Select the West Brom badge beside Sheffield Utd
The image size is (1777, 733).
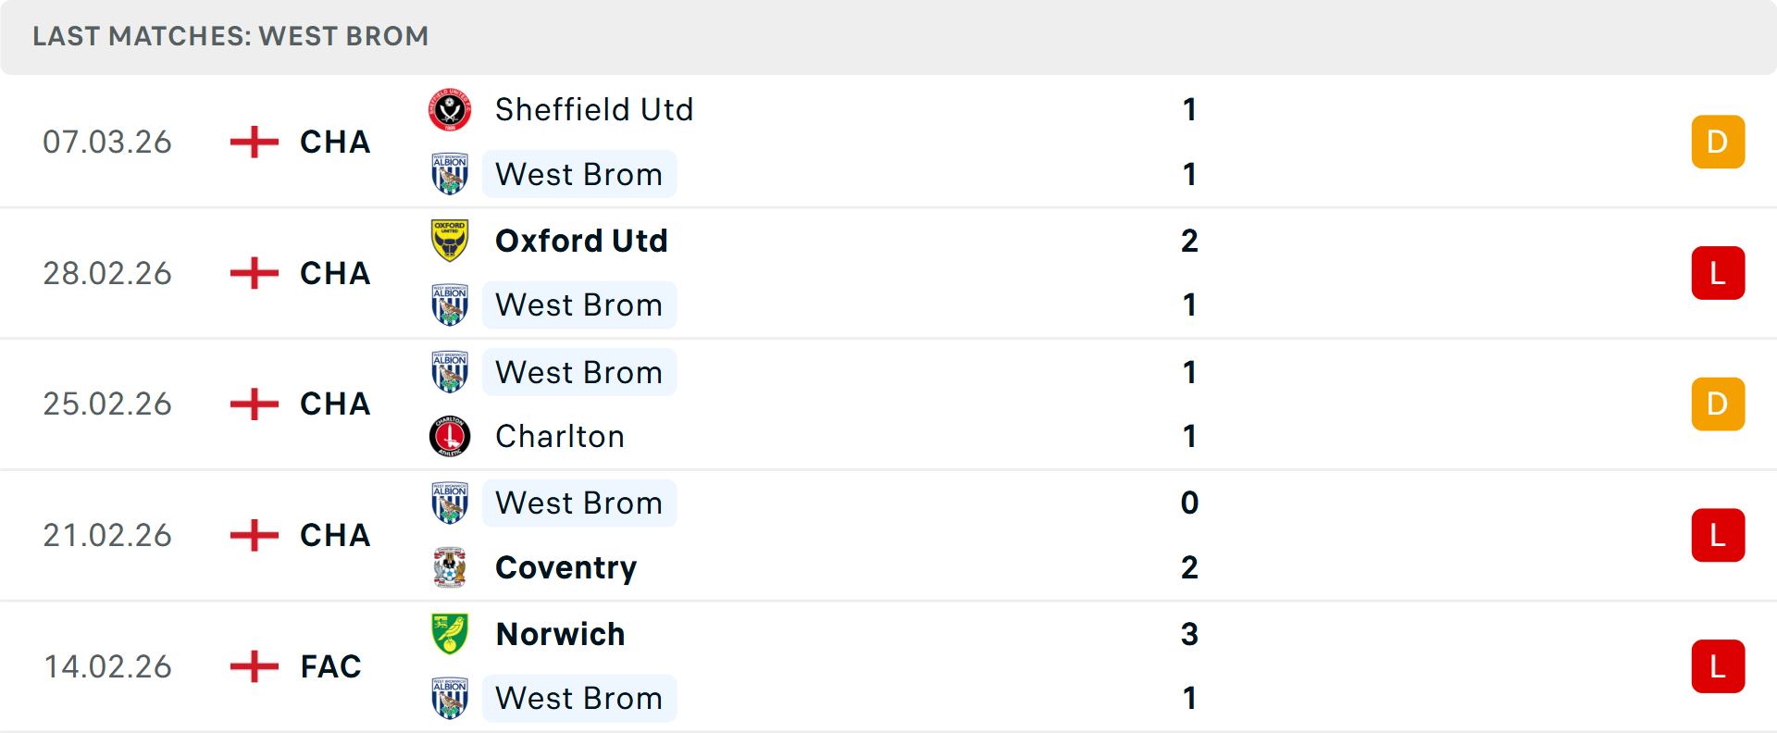tap(451, 174)
